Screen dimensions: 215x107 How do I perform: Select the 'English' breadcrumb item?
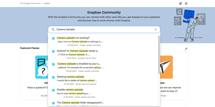tap(47, 3)
